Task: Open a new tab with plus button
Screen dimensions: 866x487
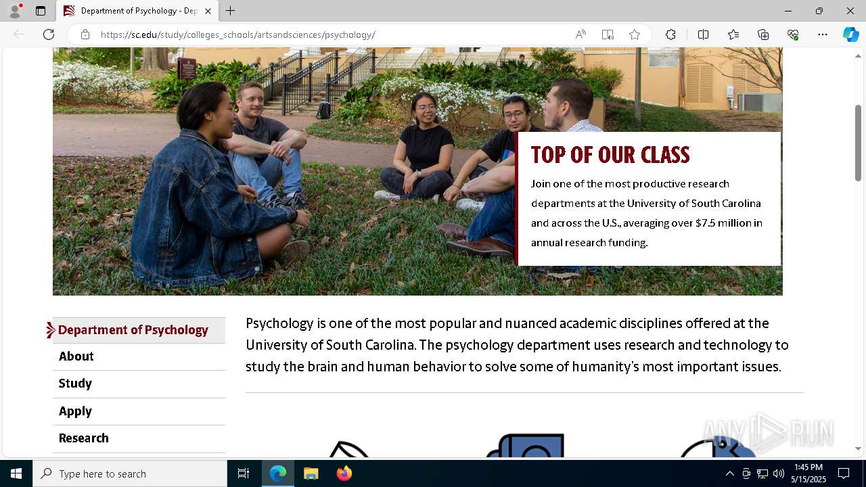Action: click(231, 11)
